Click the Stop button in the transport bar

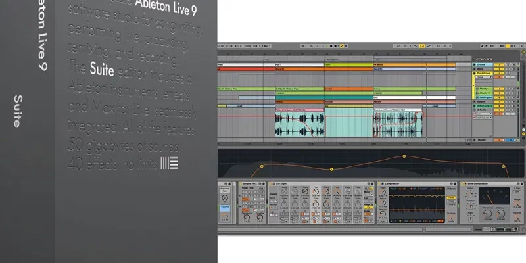tap(331, 46)
